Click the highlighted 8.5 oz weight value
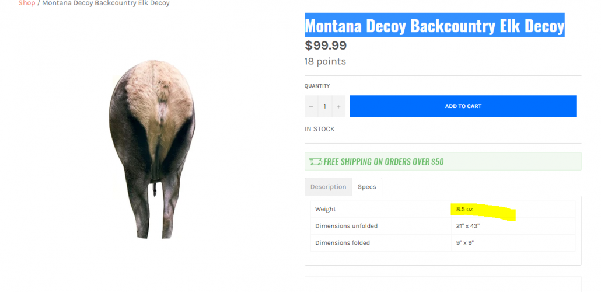This screenshot has height=292, width=601. click(465, 209)
